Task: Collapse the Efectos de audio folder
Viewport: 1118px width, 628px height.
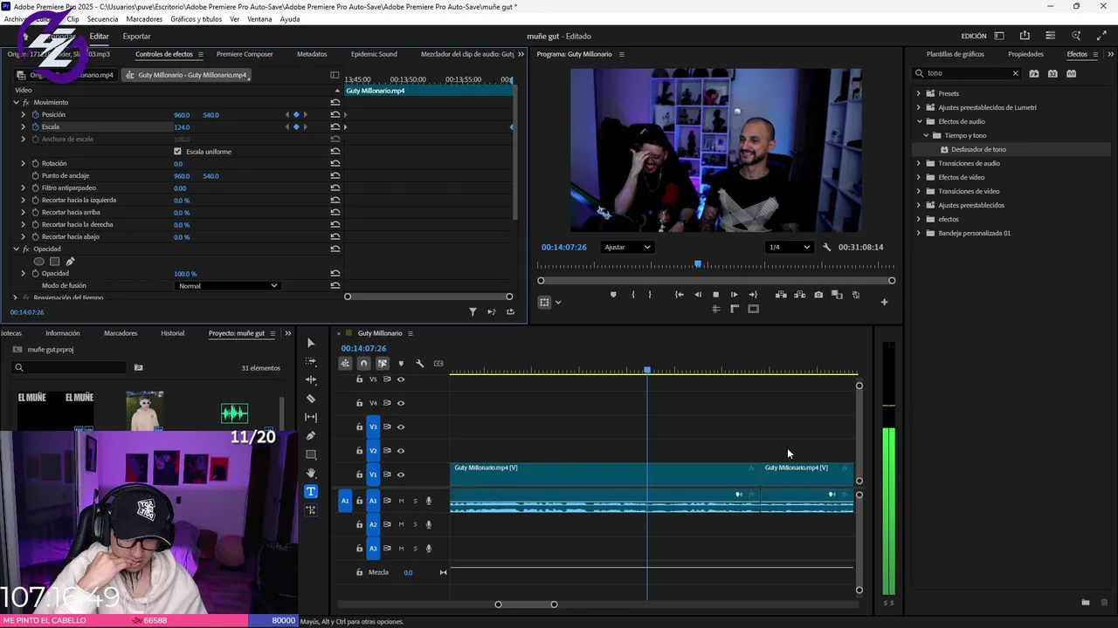Action: click(918, 121)
